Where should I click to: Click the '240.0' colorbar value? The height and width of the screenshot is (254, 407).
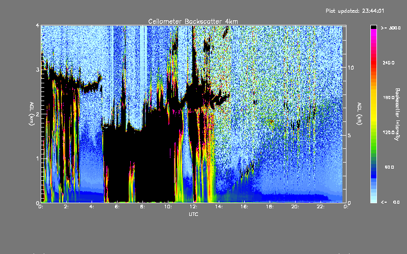tap(389, 63)
